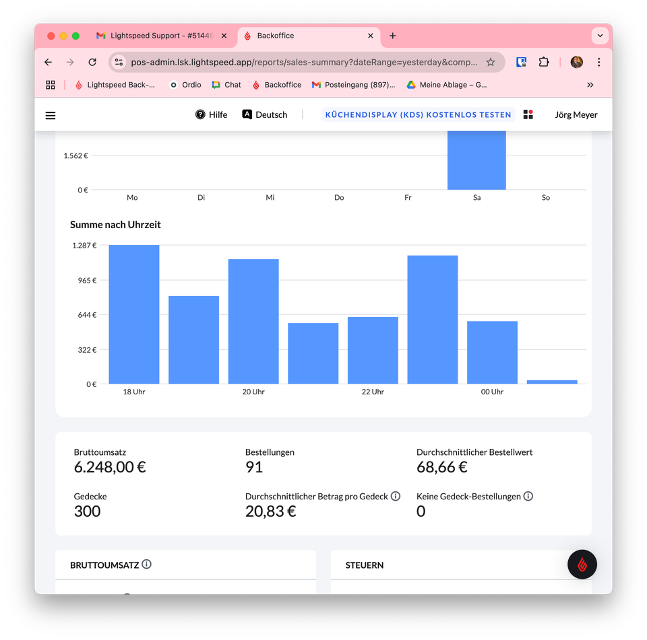Reload the Backoffice page
The height and width of the screenshot is (640, 647).
92,62
